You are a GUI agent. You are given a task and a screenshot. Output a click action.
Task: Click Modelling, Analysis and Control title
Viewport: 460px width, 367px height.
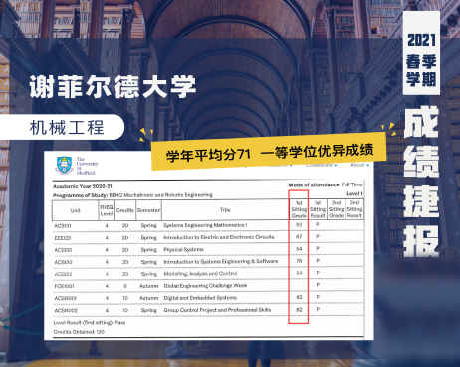click(x=200, y=274)
